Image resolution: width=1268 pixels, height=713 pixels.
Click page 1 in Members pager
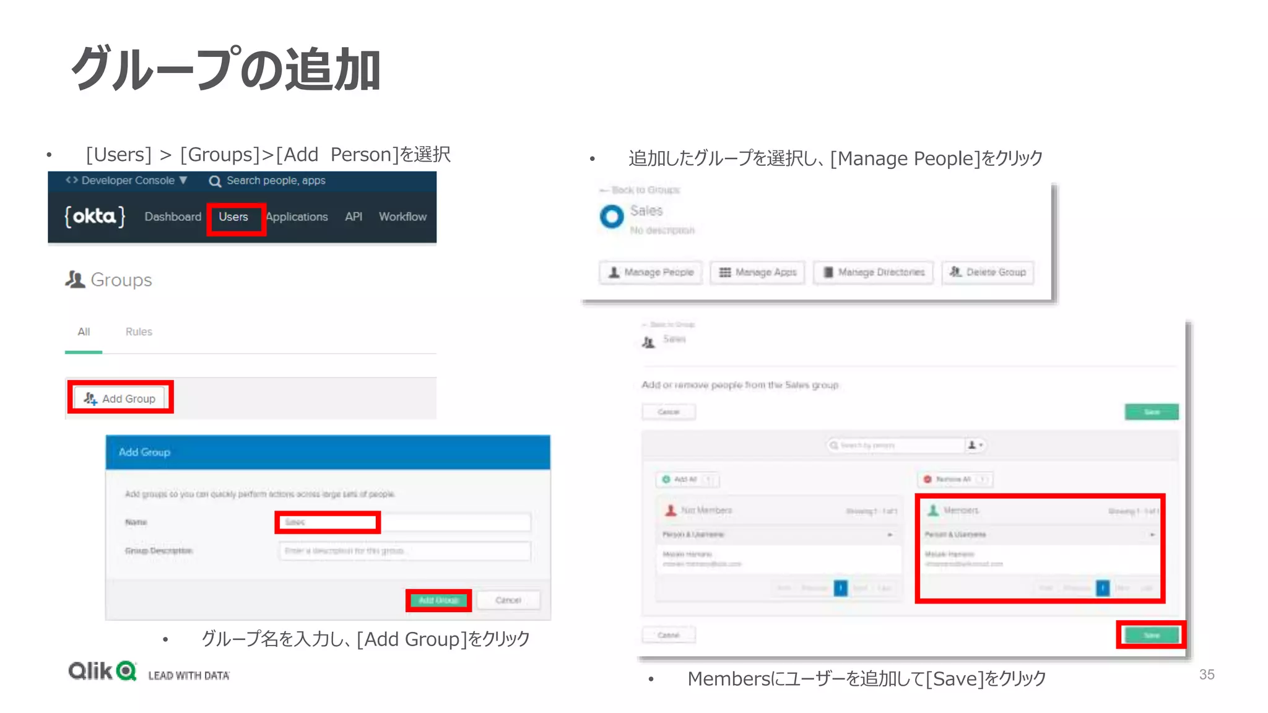(1103, 588)
